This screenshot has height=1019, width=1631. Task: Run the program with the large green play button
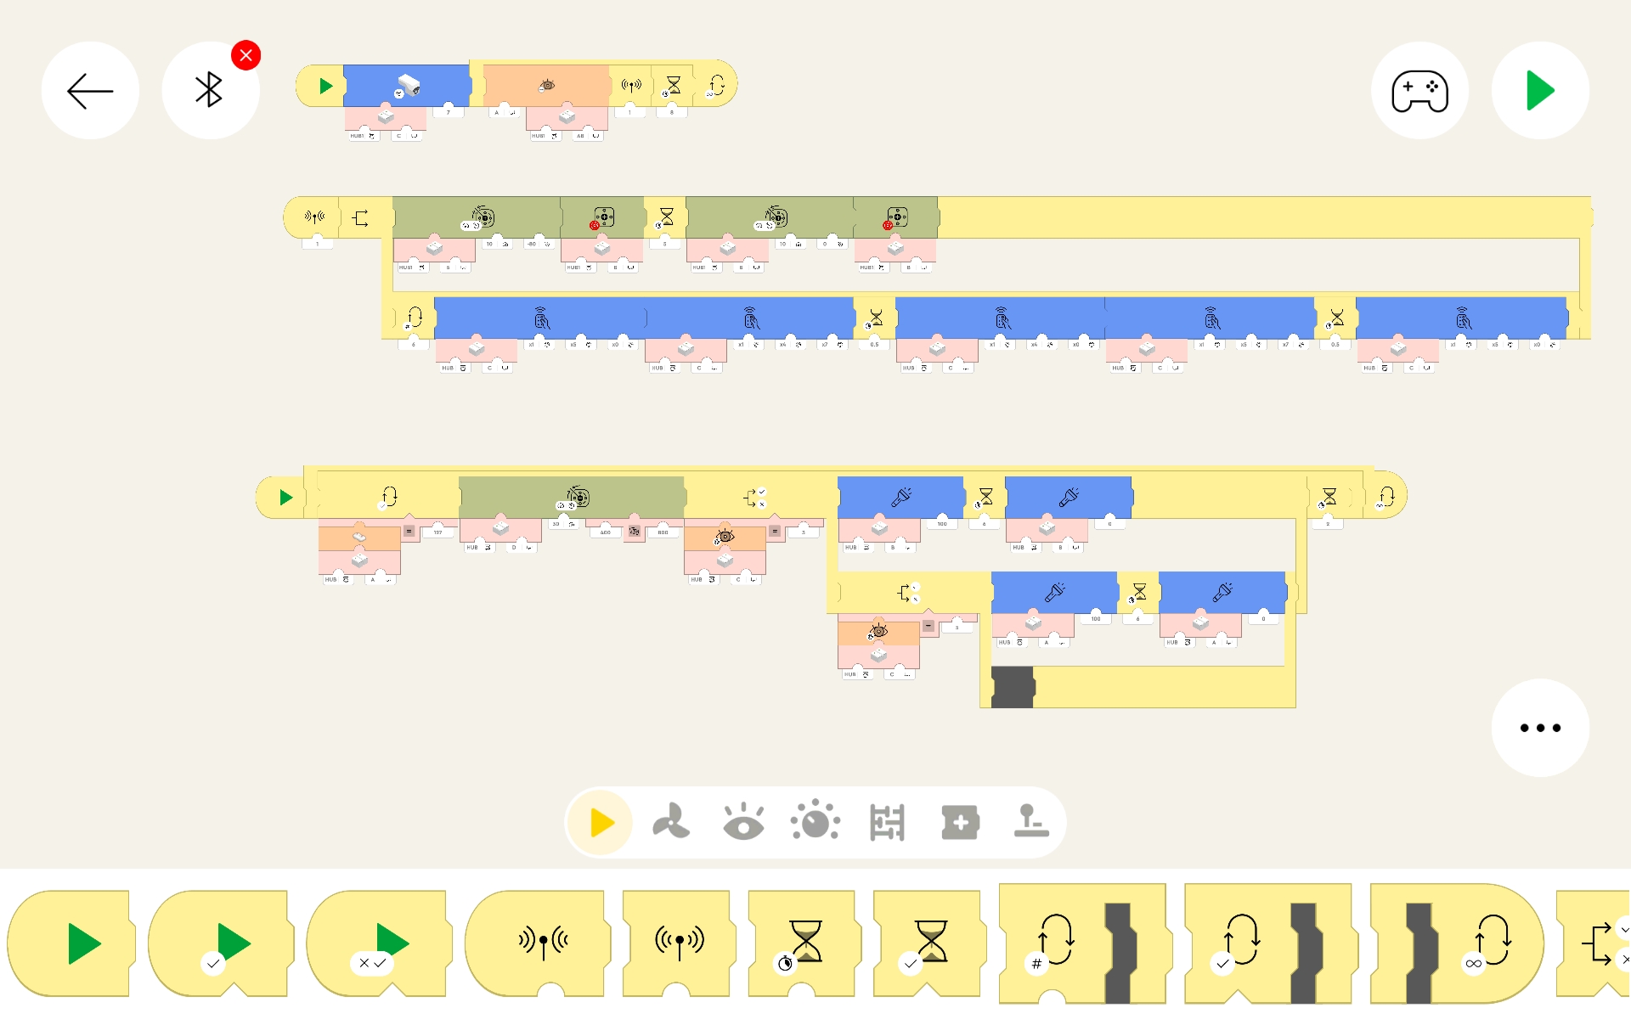tap(1539, 91)
